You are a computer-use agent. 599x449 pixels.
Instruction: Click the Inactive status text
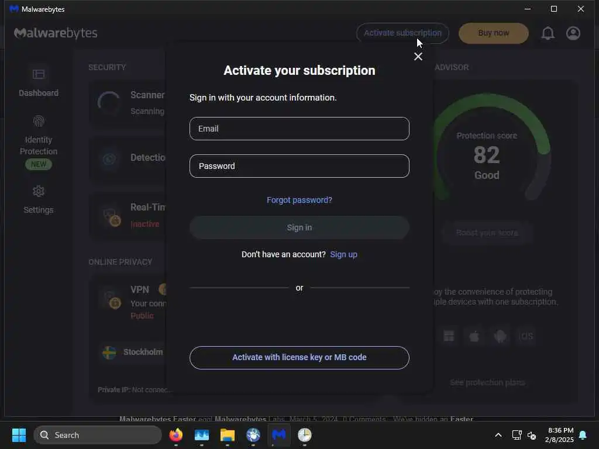pyautogui.click(x=145, y=224)
